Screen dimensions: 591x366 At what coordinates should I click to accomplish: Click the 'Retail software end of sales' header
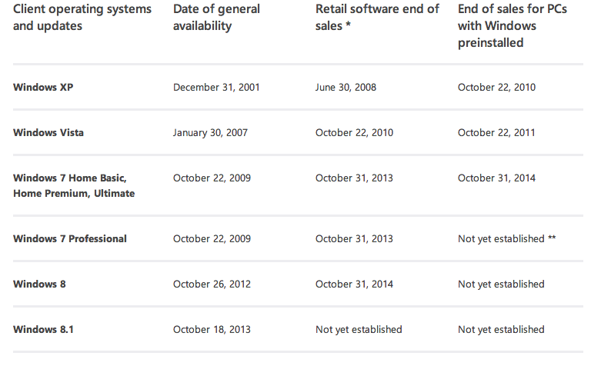coord(377,18)
